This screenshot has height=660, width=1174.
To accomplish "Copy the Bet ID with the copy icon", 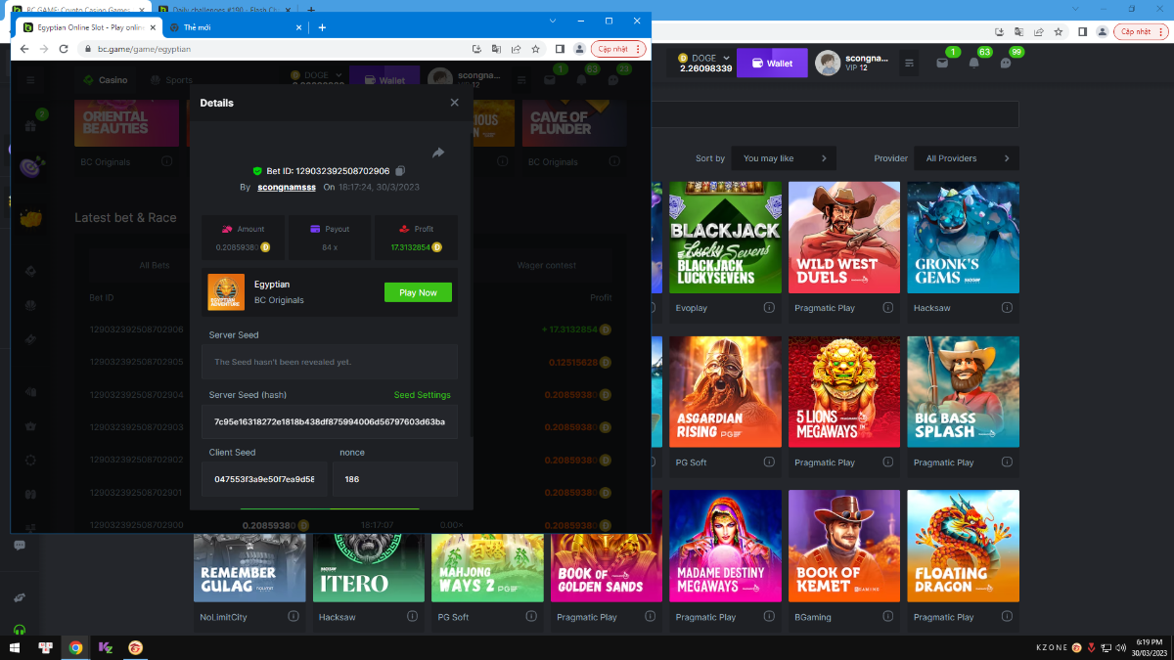I will [400, 171].
